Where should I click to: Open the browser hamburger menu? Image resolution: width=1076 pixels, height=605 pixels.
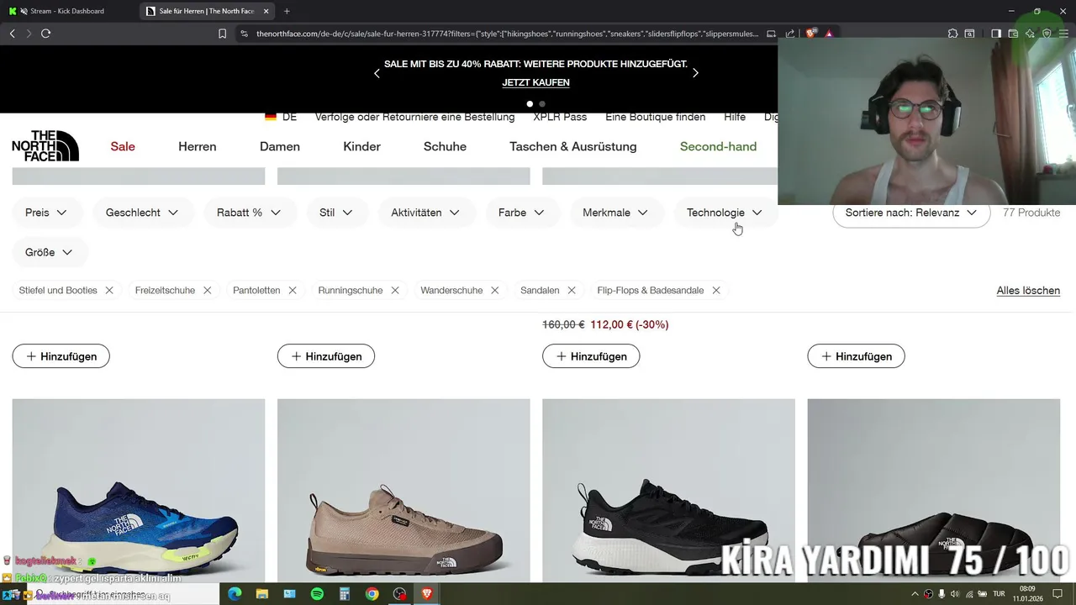click(1063, 34)
